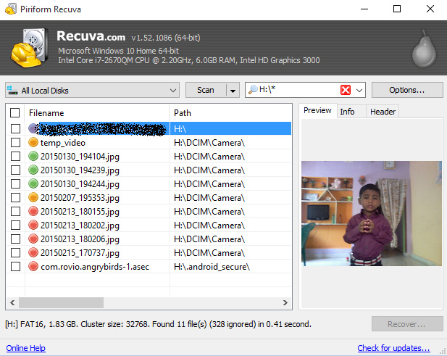447x356 pixels.
Task: Sort the list by the Path column
Action: (230, 113)
